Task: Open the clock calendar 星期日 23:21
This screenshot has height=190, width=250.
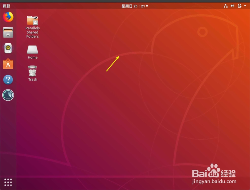Action: (135, 6)
